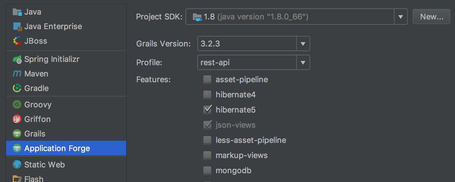Select Java Enterprise project type
This screenshot has width=455, height=182.
[66, 27]
